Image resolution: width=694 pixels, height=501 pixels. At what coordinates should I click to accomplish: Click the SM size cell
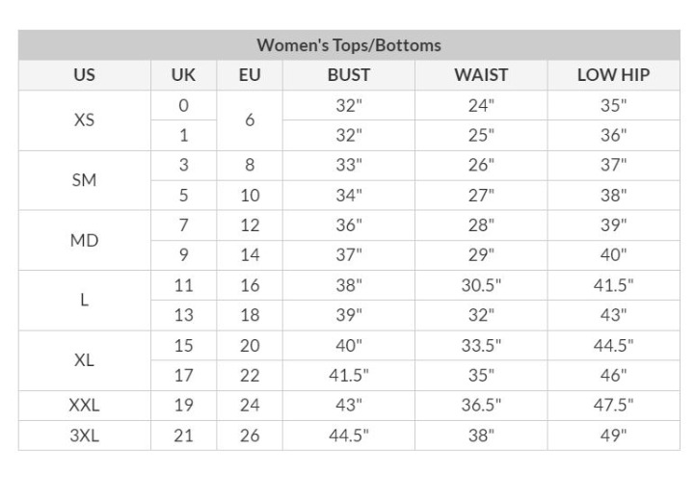point(84,180)
